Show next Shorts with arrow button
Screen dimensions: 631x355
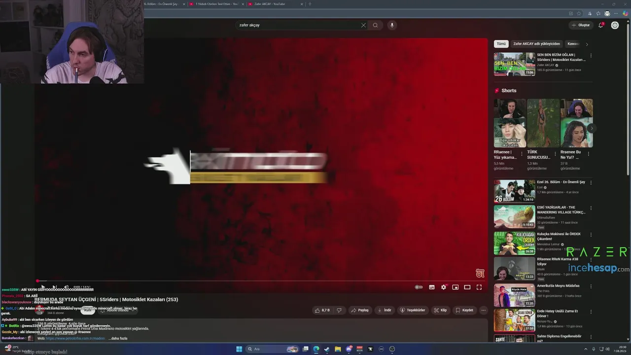coord(591,128)
